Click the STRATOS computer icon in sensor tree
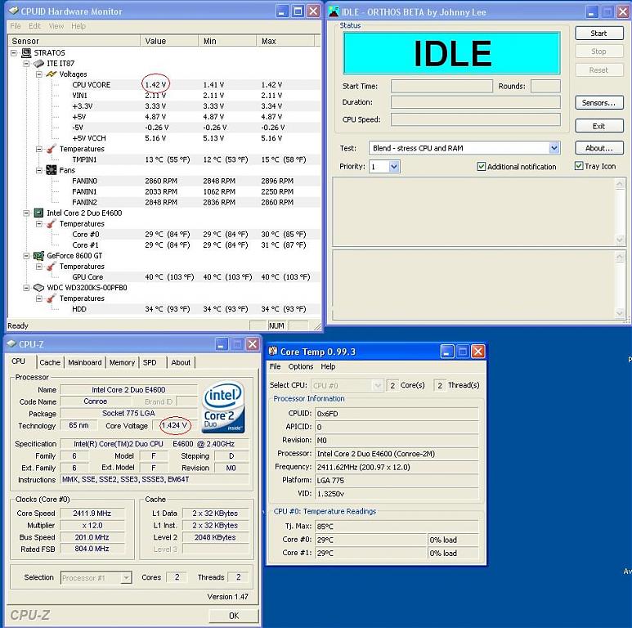Viewport: 632px width, 628px height. pos(26,53)
